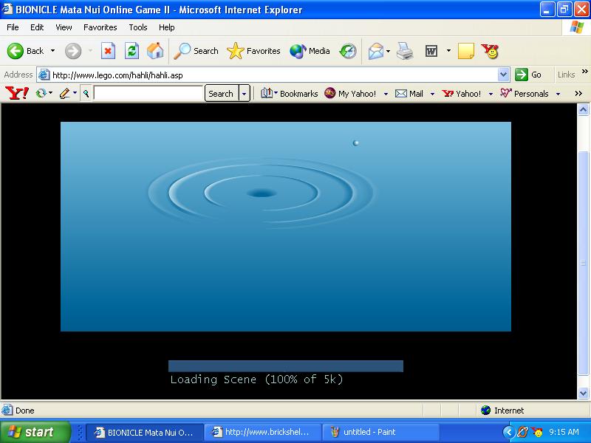Click the Yahoo Messenger tray icon
The height and width of the screenshot is (443, 591).
click(x=536, y=432)
